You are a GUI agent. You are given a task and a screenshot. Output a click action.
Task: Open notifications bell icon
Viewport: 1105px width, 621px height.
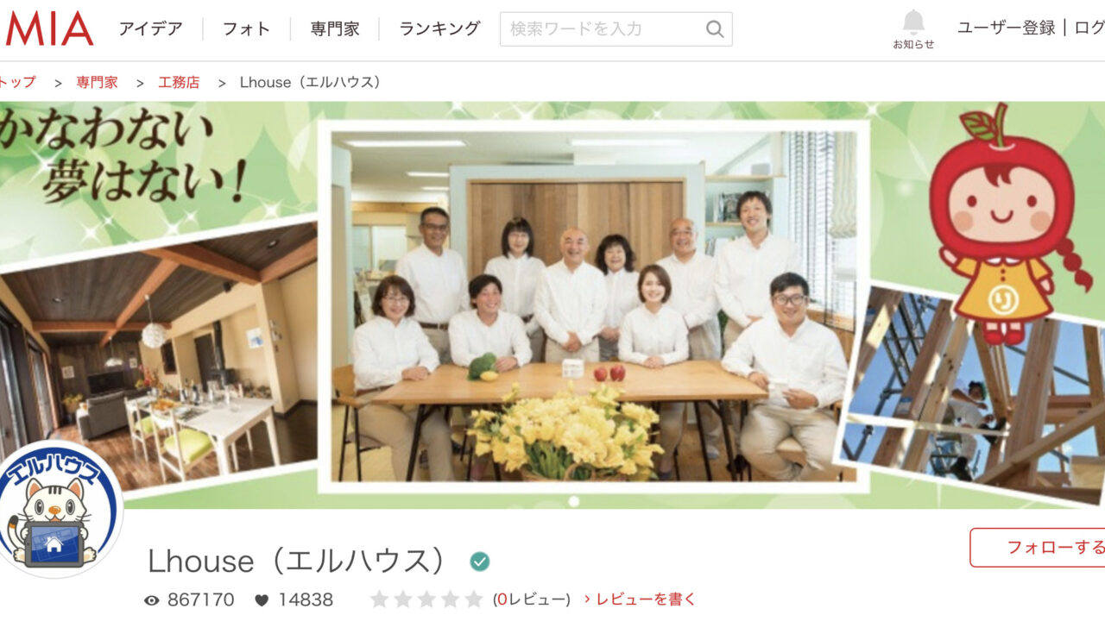coord(913,22)
